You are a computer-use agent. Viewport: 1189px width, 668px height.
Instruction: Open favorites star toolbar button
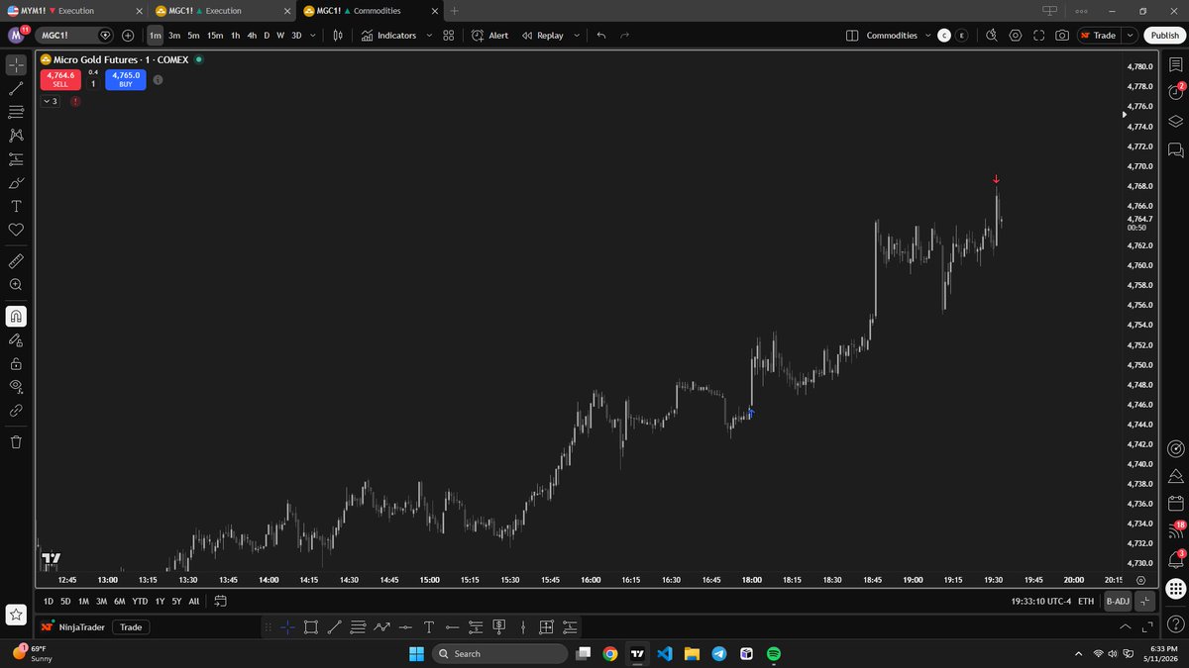click(x=16, y=616)
